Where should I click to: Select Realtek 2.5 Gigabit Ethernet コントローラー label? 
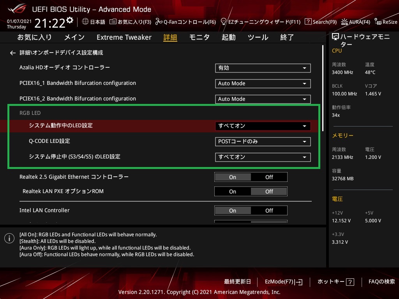coord(74,177)
